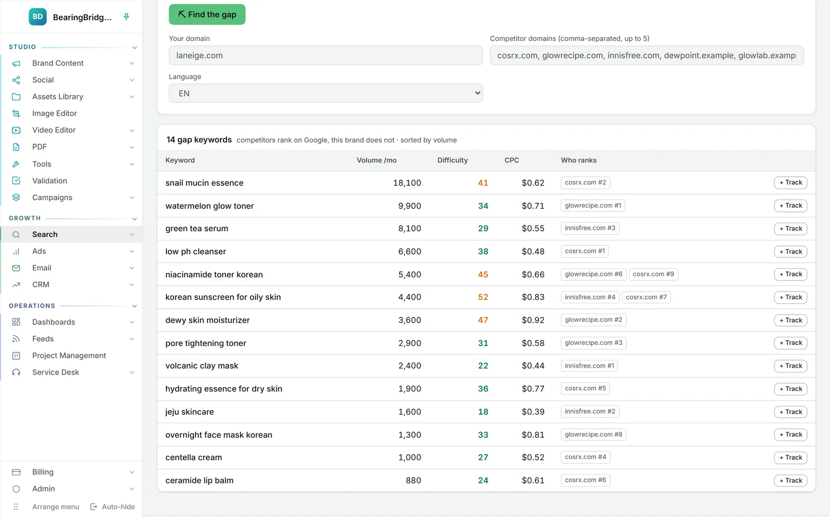This screenshot has height=519, width=830.
Task: Collapse the STUDIO section
Action: point(135,48)
